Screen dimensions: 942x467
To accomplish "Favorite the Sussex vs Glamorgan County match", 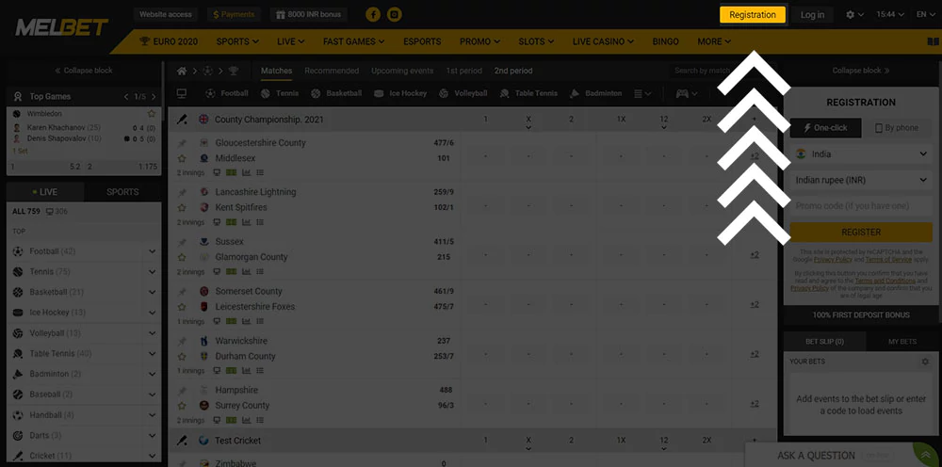I will pos(182,257).
